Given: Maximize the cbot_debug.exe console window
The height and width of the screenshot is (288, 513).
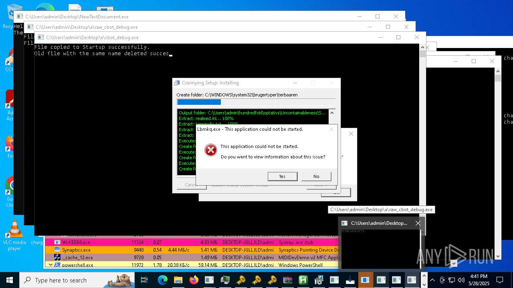Looking at the screenshot, I should click(x=398, y=37).
